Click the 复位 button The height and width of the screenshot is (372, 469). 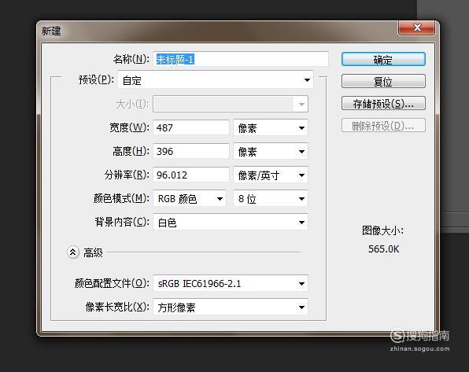coord(383,81)
